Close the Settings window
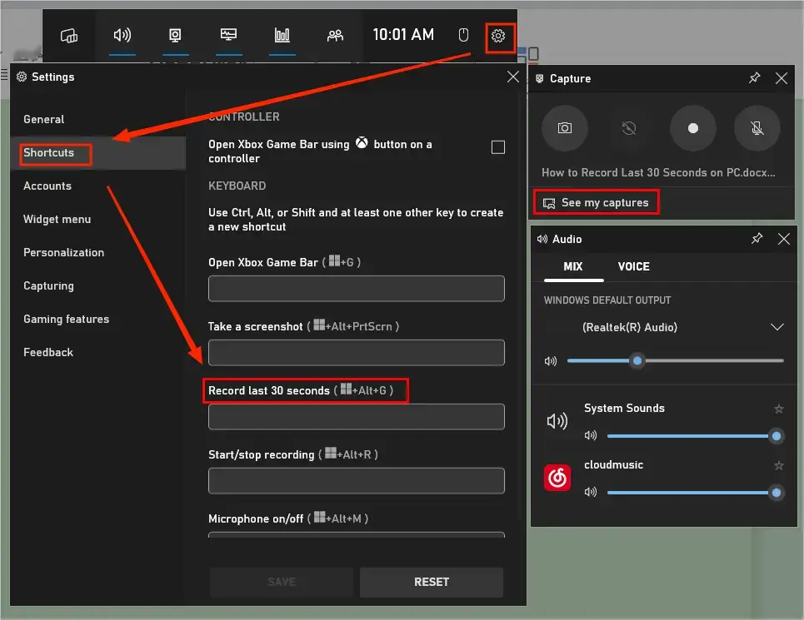 point(512,77)
